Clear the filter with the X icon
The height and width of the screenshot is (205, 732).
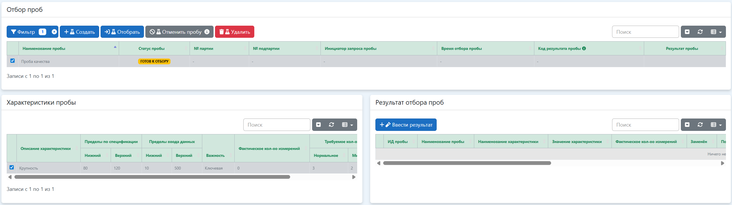[x=54, y=32]
